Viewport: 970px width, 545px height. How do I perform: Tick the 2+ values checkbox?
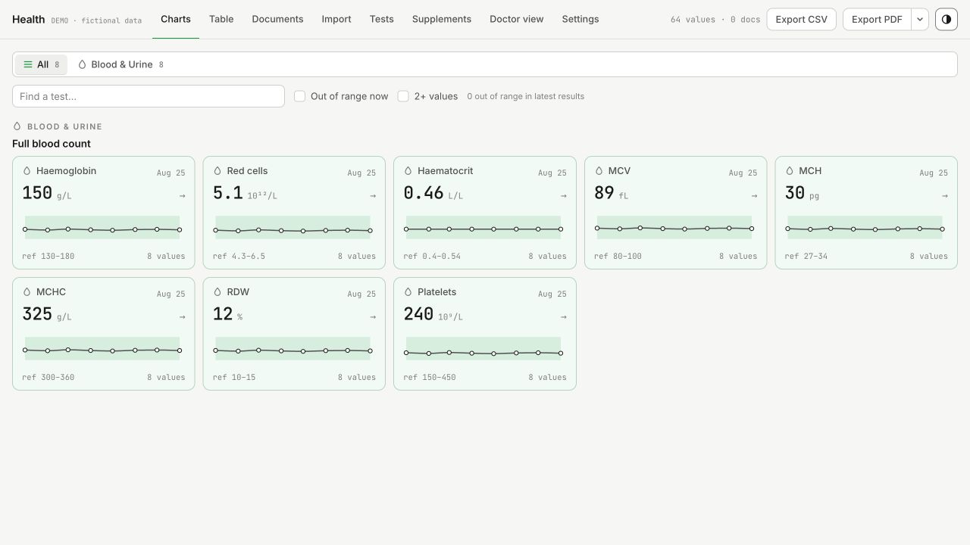point(403,96)
